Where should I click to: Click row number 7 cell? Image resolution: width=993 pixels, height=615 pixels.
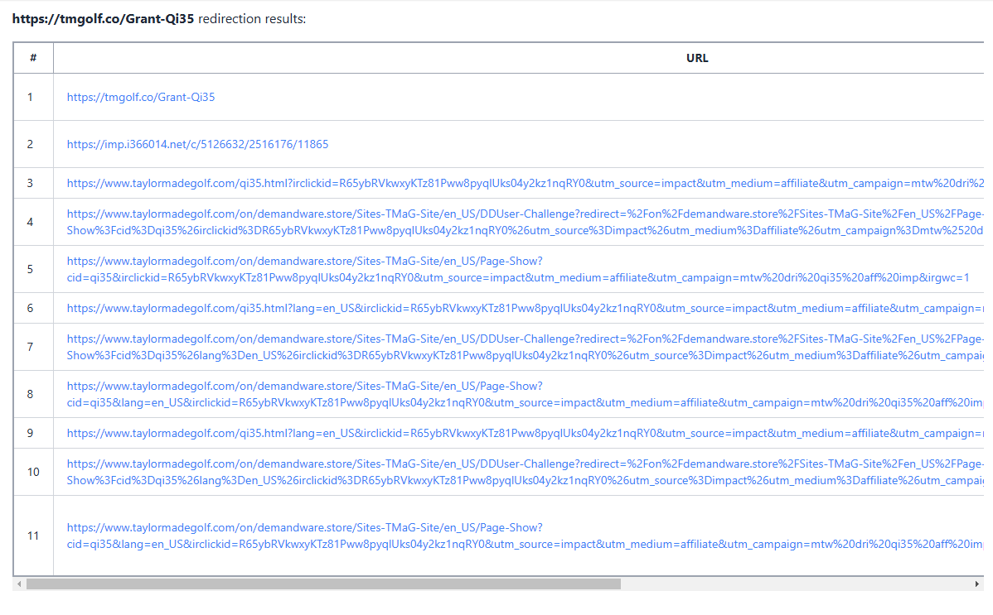(x=33, y=347)
